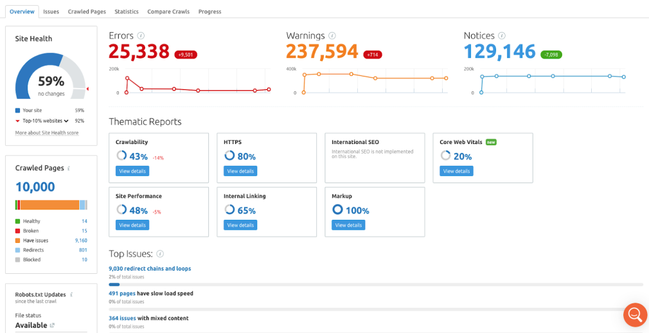
Task: Open the Statistics tab
Action: pos(127,12)
